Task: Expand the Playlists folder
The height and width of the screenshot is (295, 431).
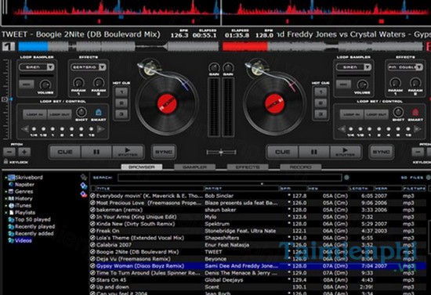Action: (x=5, y=212)
